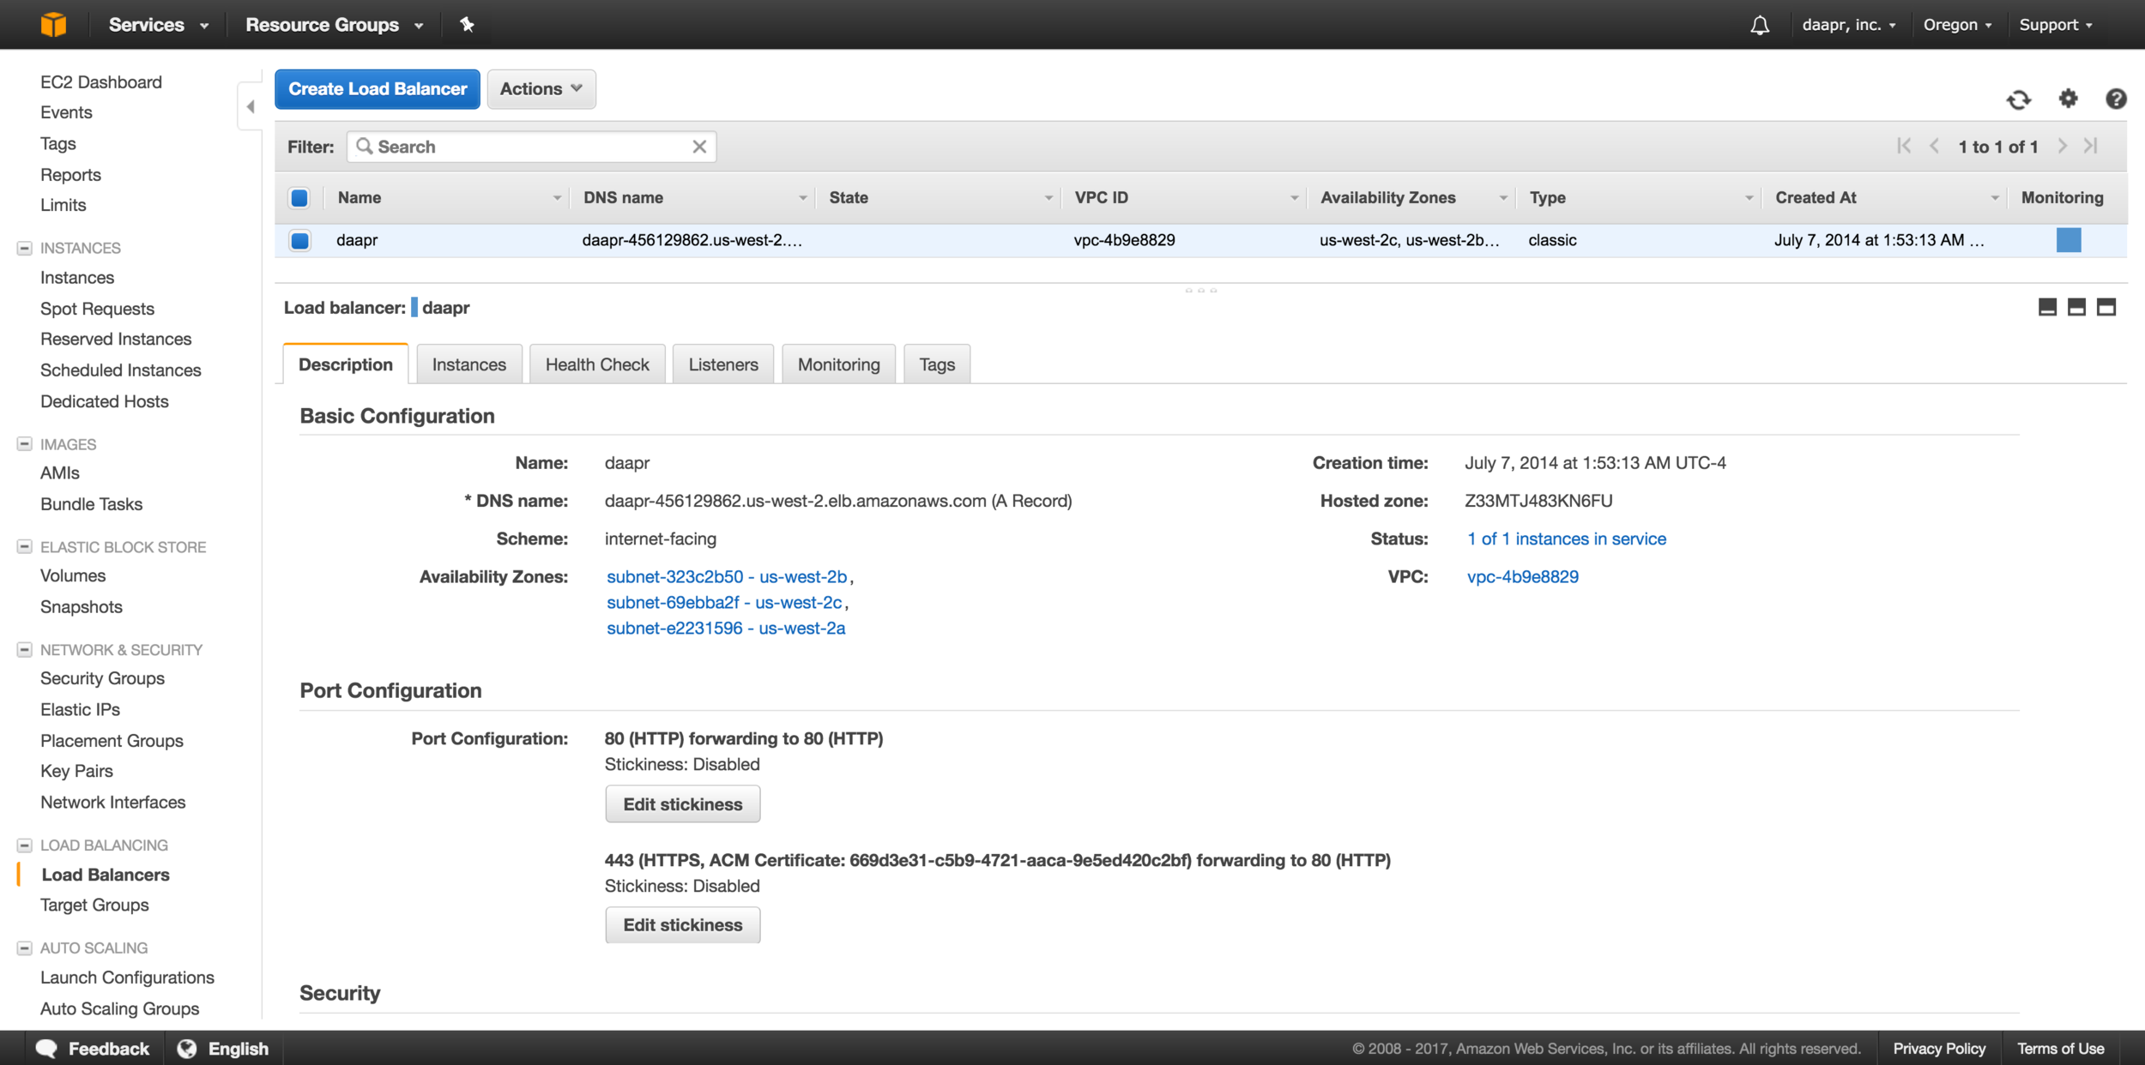Viewport: 2145px width, 1065px height.
Task: Open the Support dropdown menu
Action: click(2056, 25)
